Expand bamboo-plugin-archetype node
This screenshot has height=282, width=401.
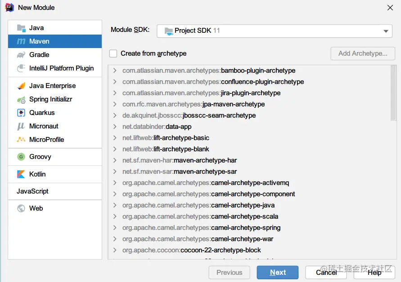[115, 70]
